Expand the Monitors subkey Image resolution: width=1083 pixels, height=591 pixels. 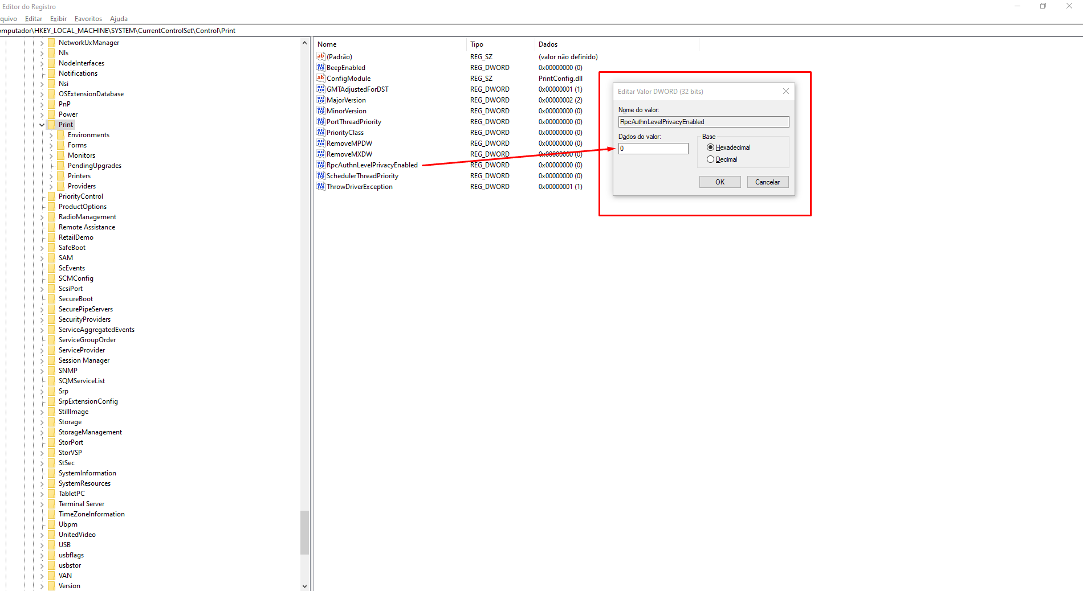coord(51,155)
